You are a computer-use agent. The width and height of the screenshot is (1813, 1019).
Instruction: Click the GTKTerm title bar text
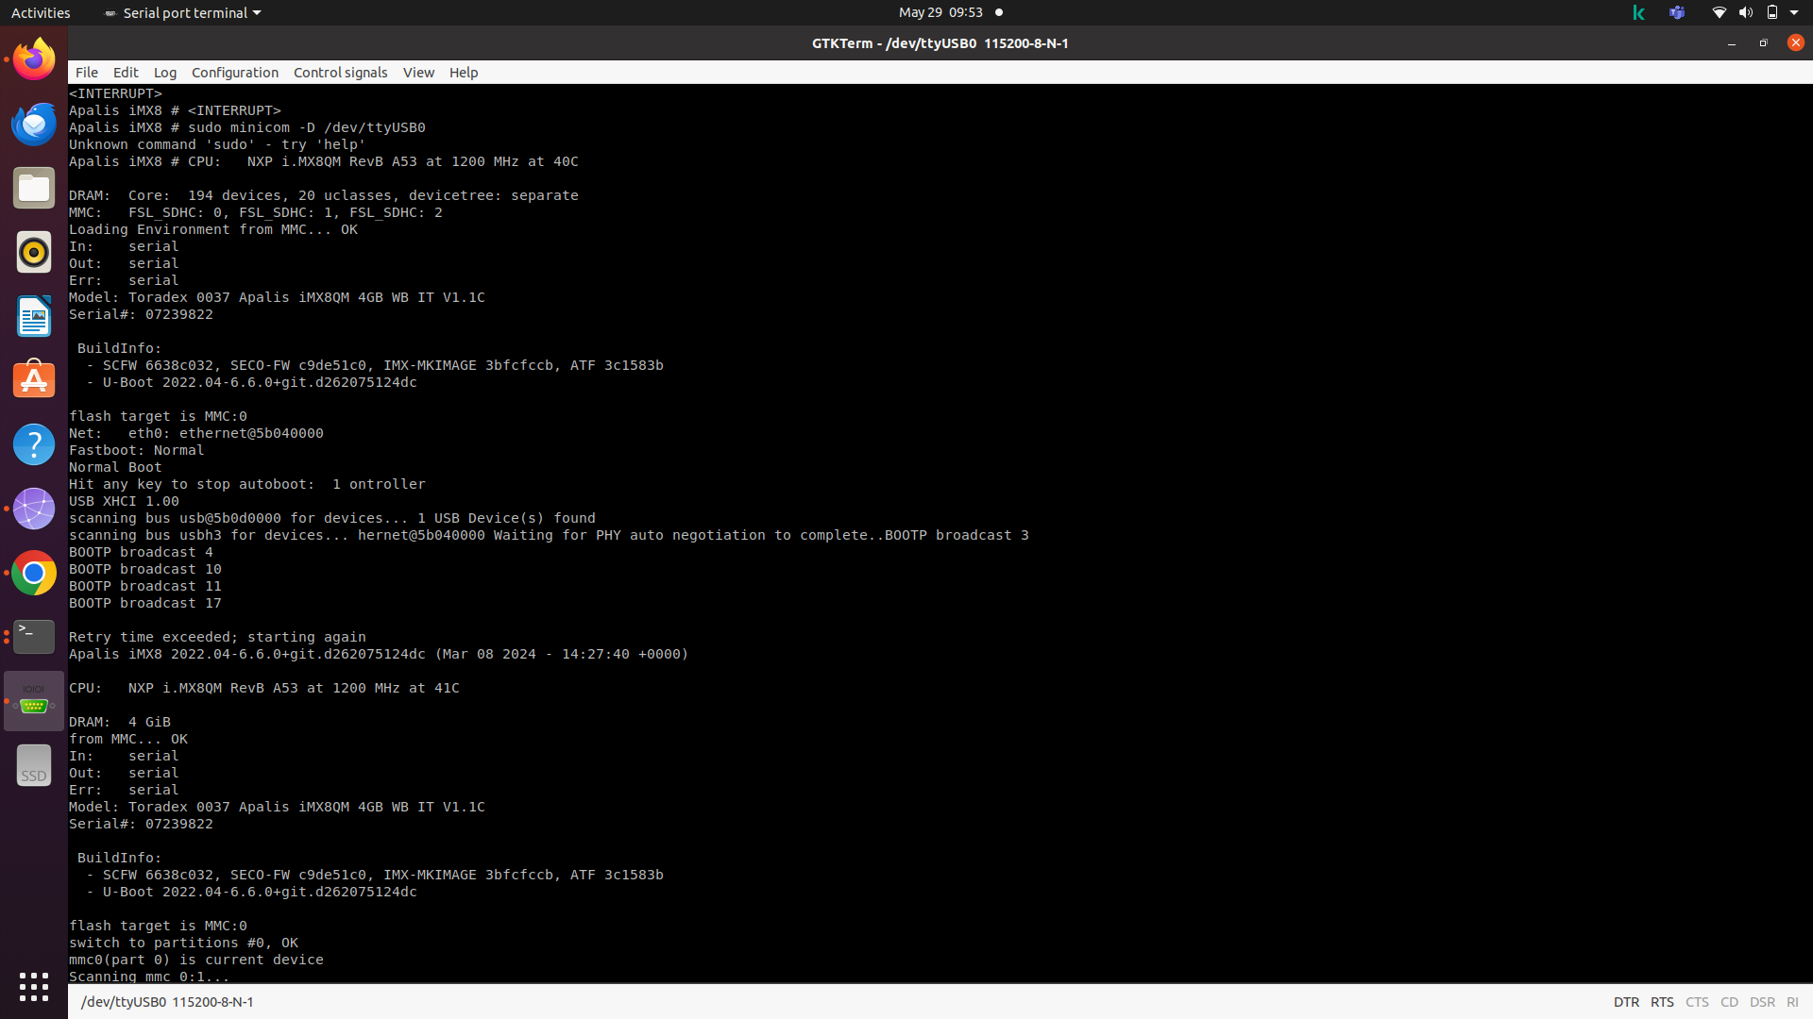coord(940,43)
